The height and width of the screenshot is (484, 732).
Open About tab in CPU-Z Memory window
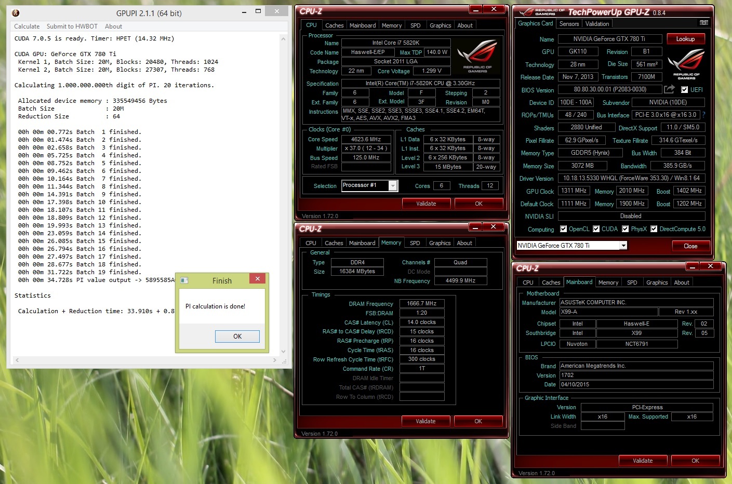[x=464, y=243]
